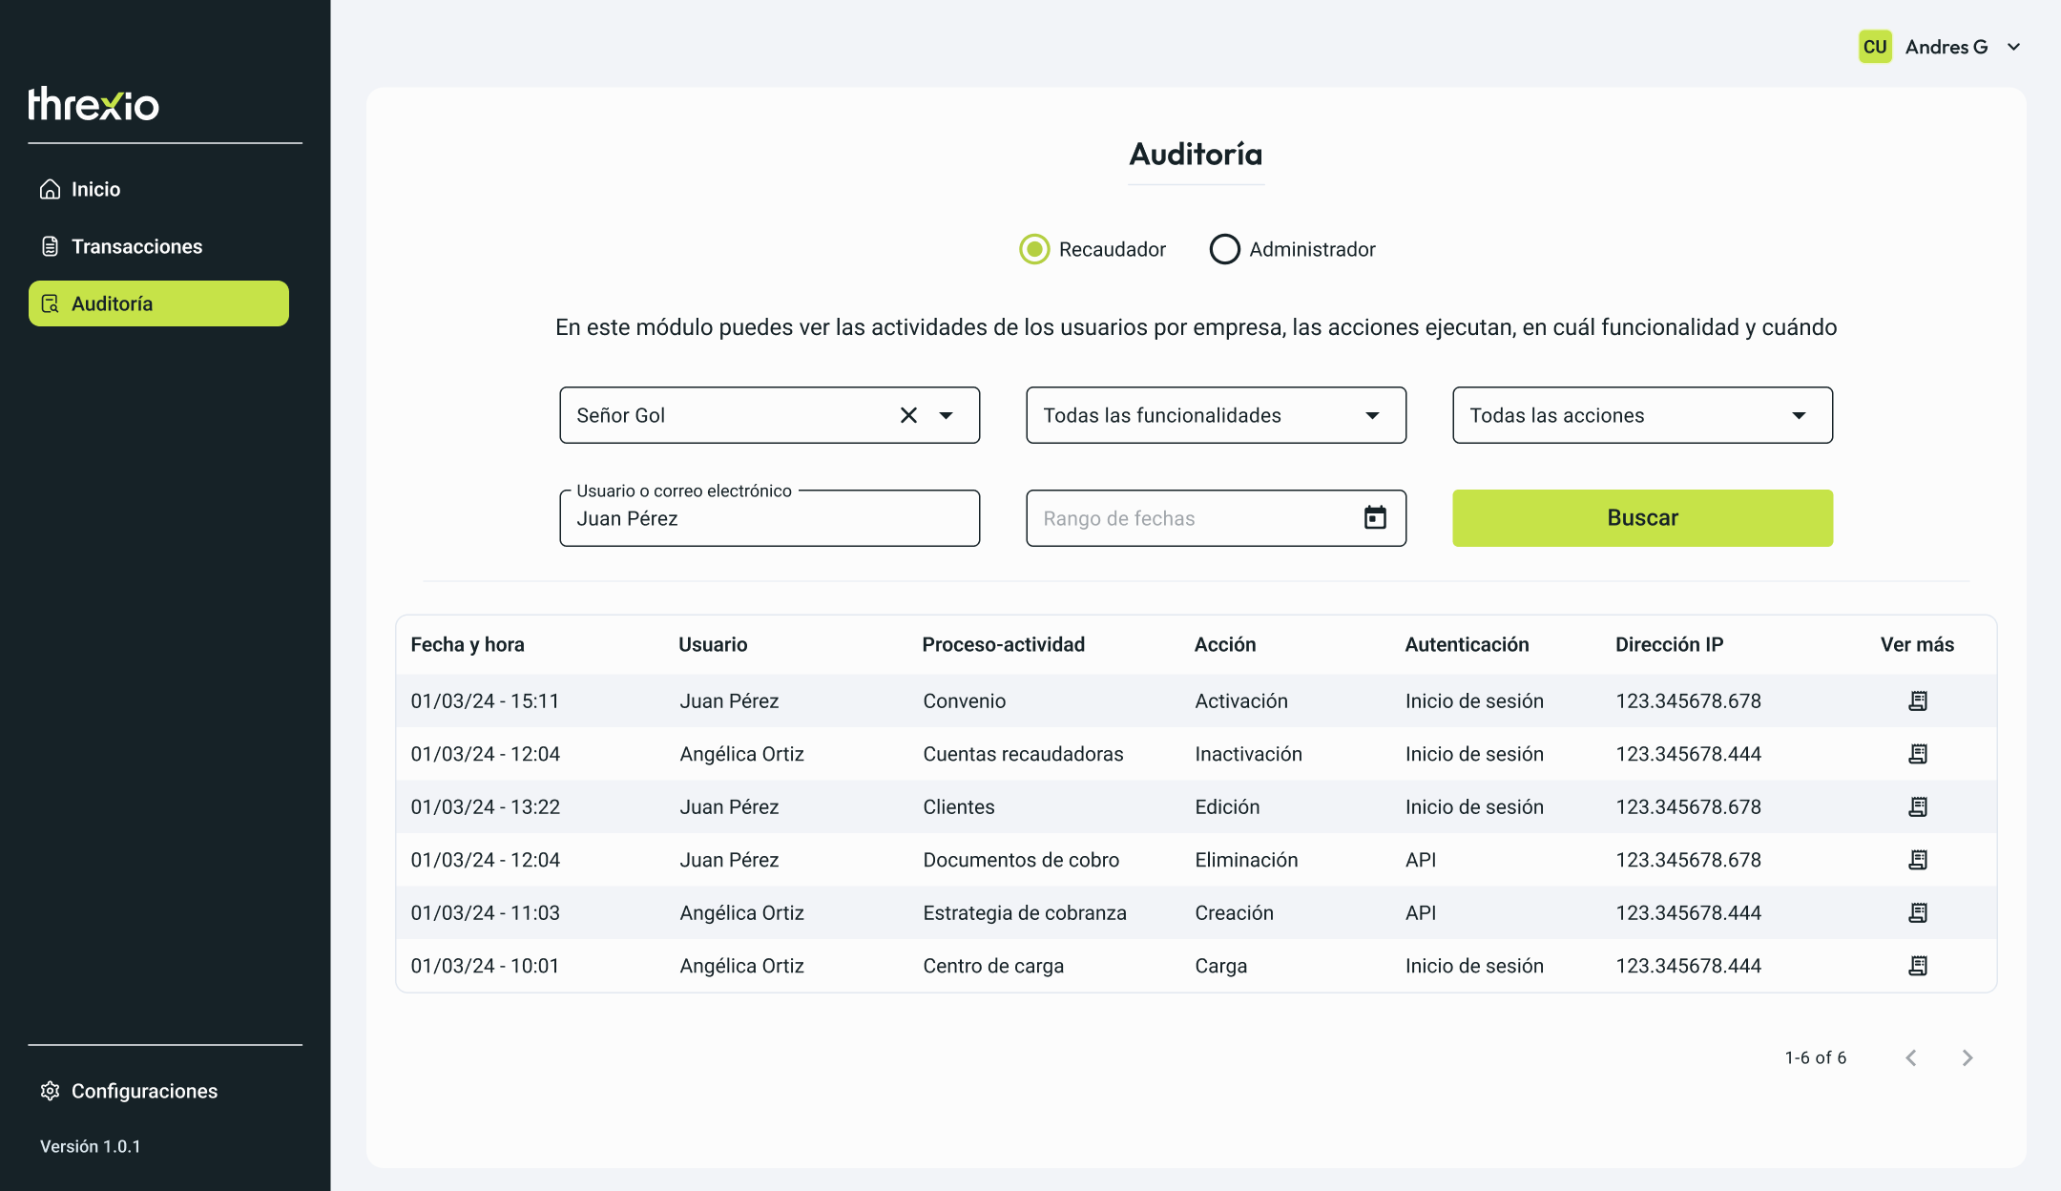Click the Dirección IP column header

pyautogui.click(x=1670, y=645)
